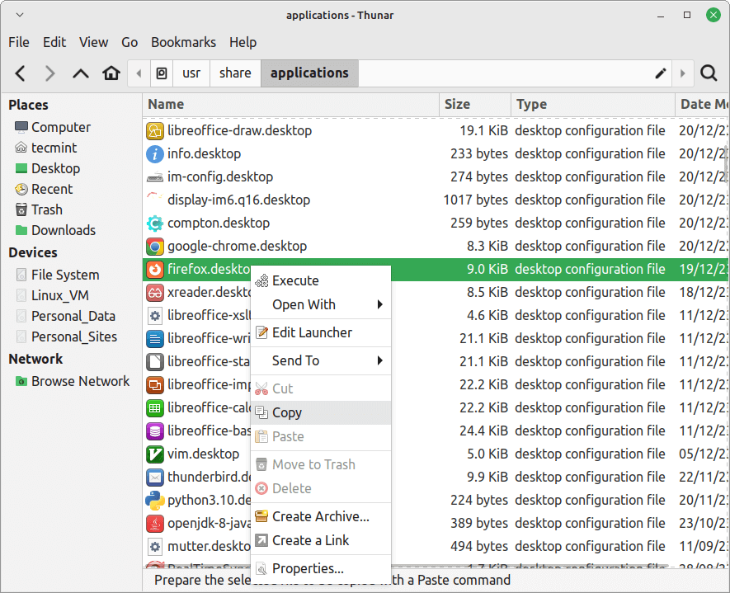Click the Home icon in the toolbar

point(111,73)
